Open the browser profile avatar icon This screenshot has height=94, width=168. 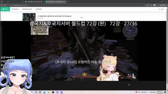click(154, 5)
